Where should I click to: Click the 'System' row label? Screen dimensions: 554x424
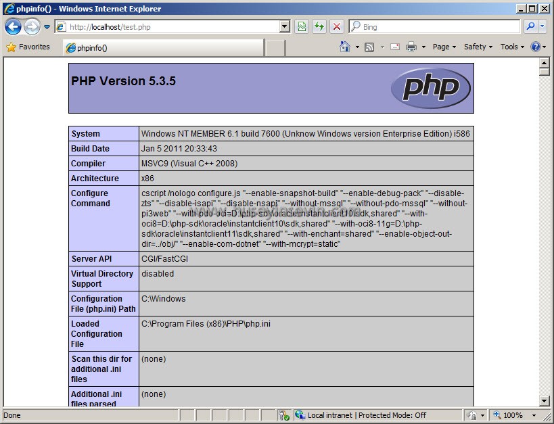coord(85,134)
